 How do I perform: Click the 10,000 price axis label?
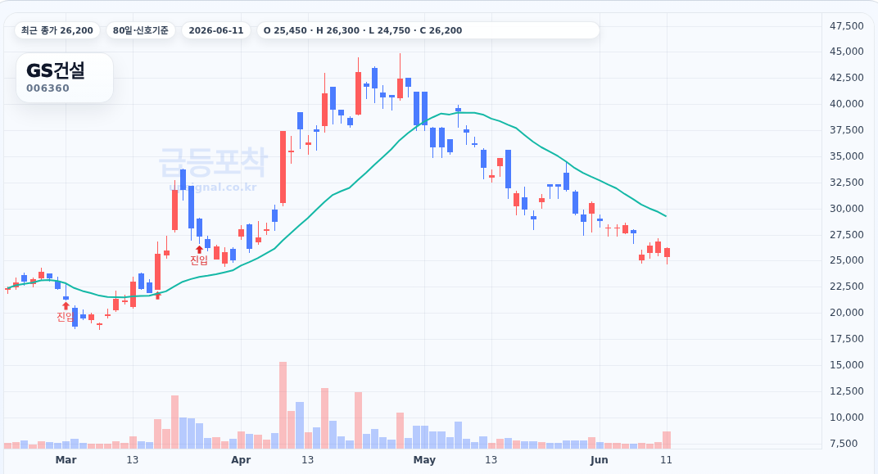click(x=847, y=417)
